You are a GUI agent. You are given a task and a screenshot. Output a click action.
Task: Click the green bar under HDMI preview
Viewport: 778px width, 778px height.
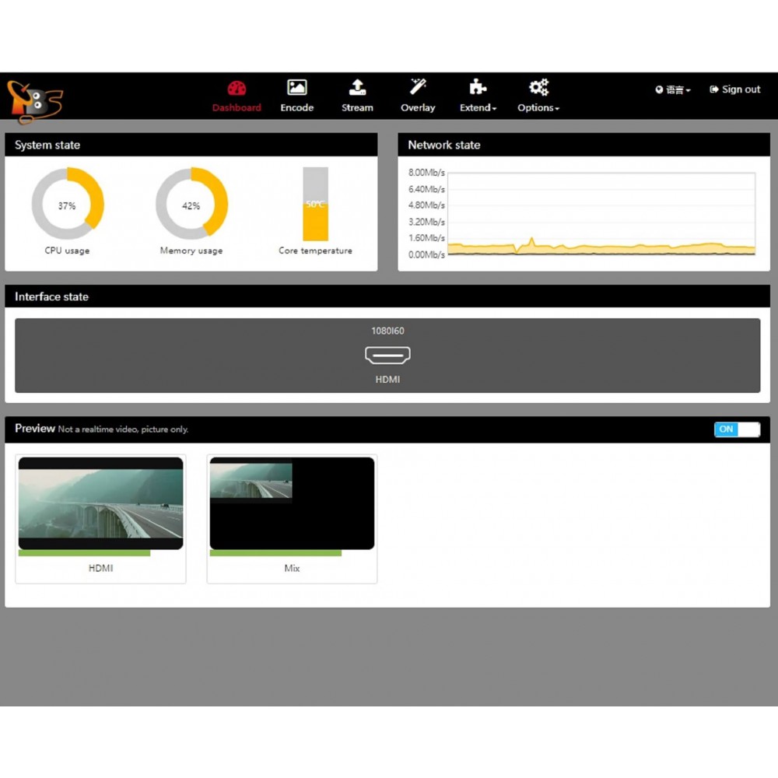point(84,553)
